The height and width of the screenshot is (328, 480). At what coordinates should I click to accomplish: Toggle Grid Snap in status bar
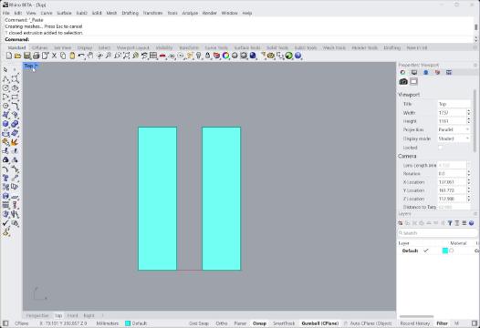pyautogui.click(x=199, y=323)
